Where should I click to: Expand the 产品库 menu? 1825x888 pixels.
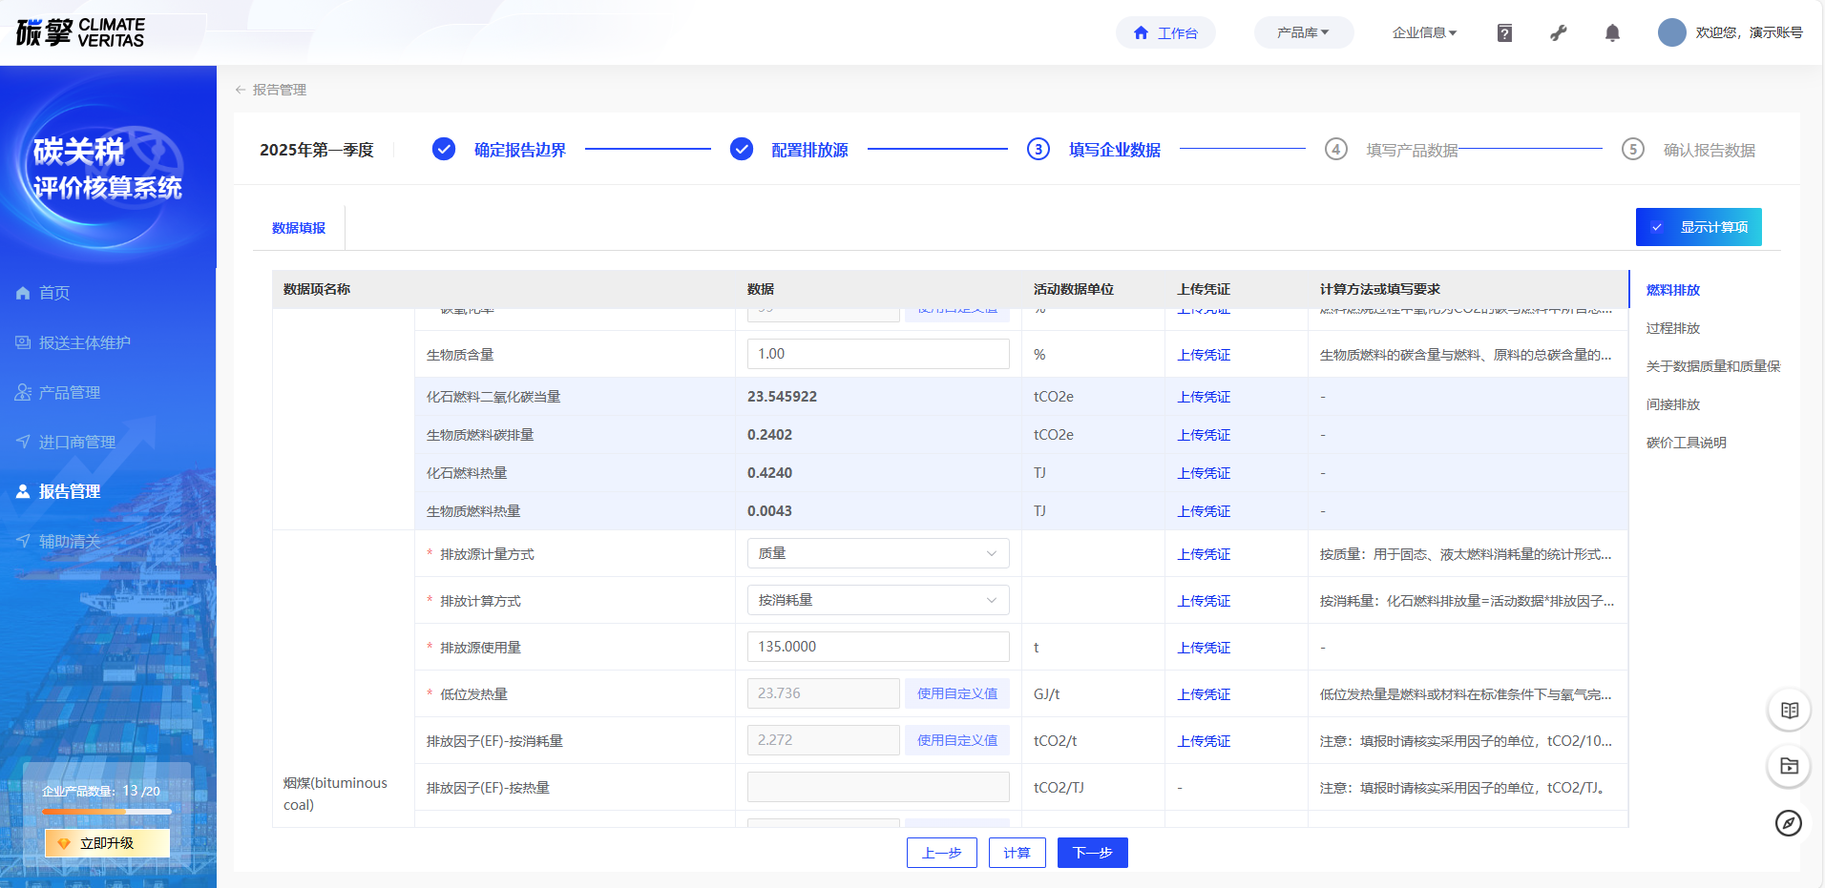click(1303, 32)
